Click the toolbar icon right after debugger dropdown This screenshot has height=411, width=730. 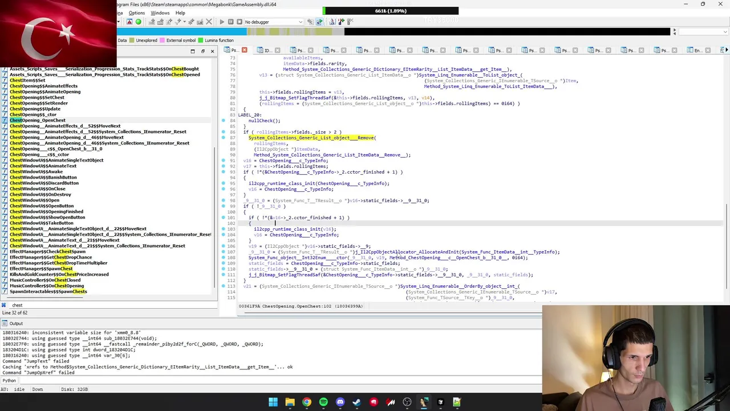point(310,22)
